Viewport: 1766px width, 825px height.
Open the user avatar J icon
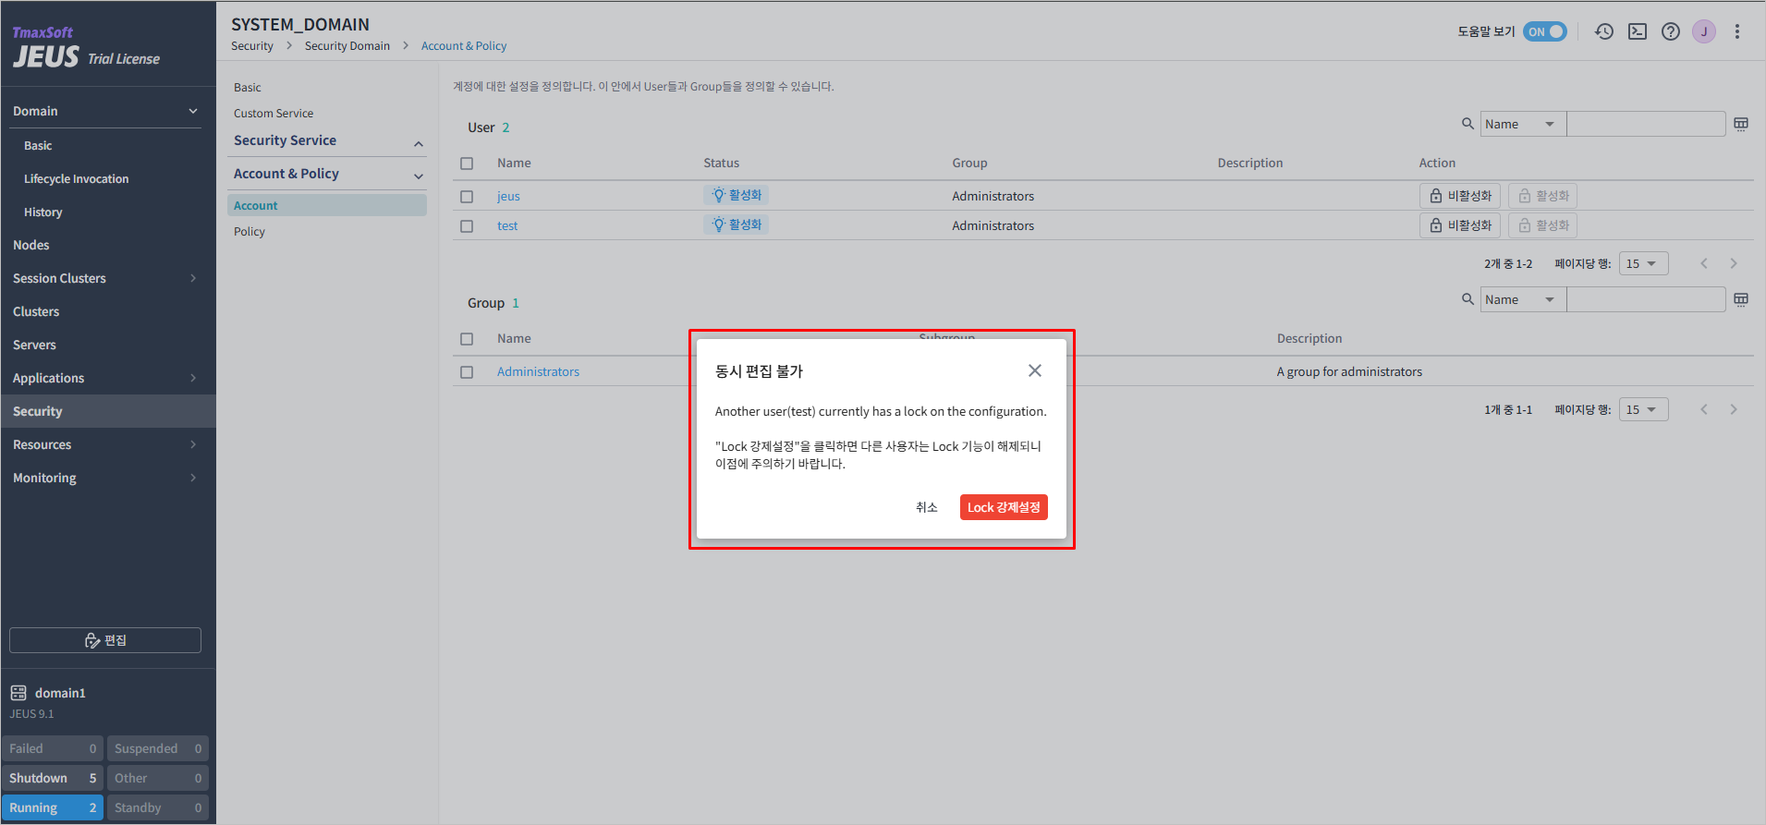click(1704, 31)
